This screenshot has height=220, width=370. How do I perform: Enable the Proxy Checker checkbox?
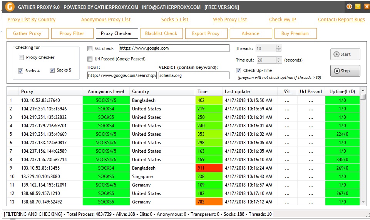point(22,57)
